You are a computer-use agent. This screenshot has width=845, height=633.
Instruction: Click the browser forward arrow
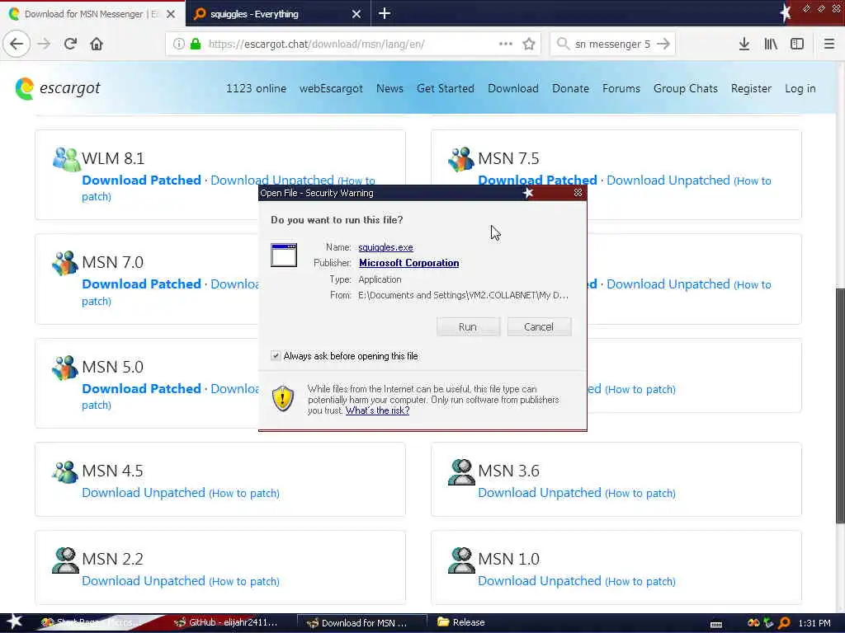[x=44, y=44]
